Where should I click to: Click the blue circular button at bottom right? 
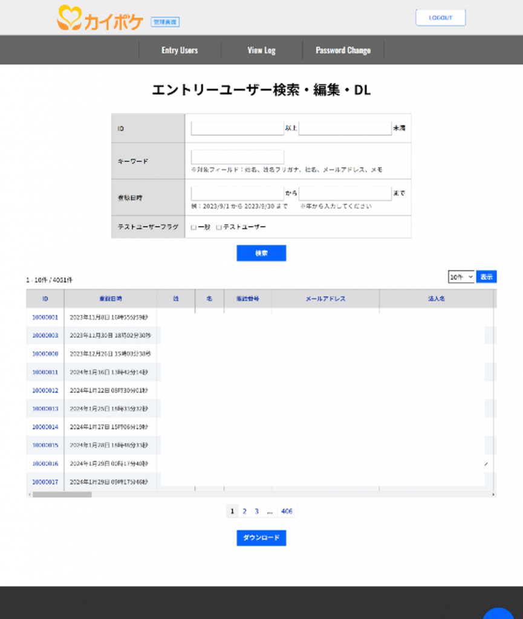point(499,612)
